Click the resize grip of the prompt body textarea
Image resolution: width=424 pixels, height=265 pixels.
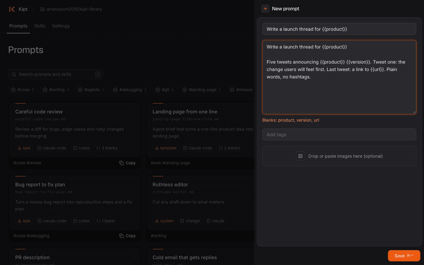coord(414,112)
